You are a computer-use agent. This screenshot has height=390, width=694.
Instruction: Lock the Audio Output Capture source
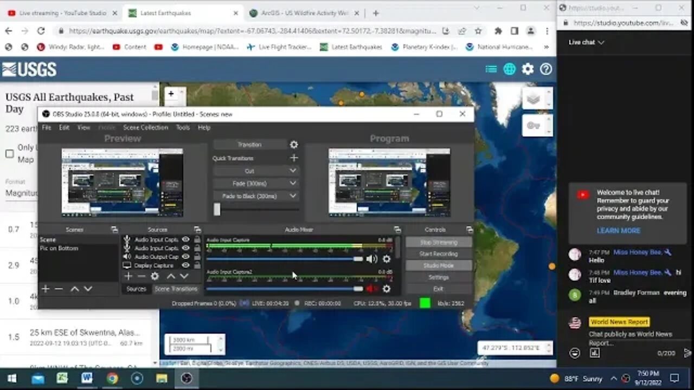197,257
